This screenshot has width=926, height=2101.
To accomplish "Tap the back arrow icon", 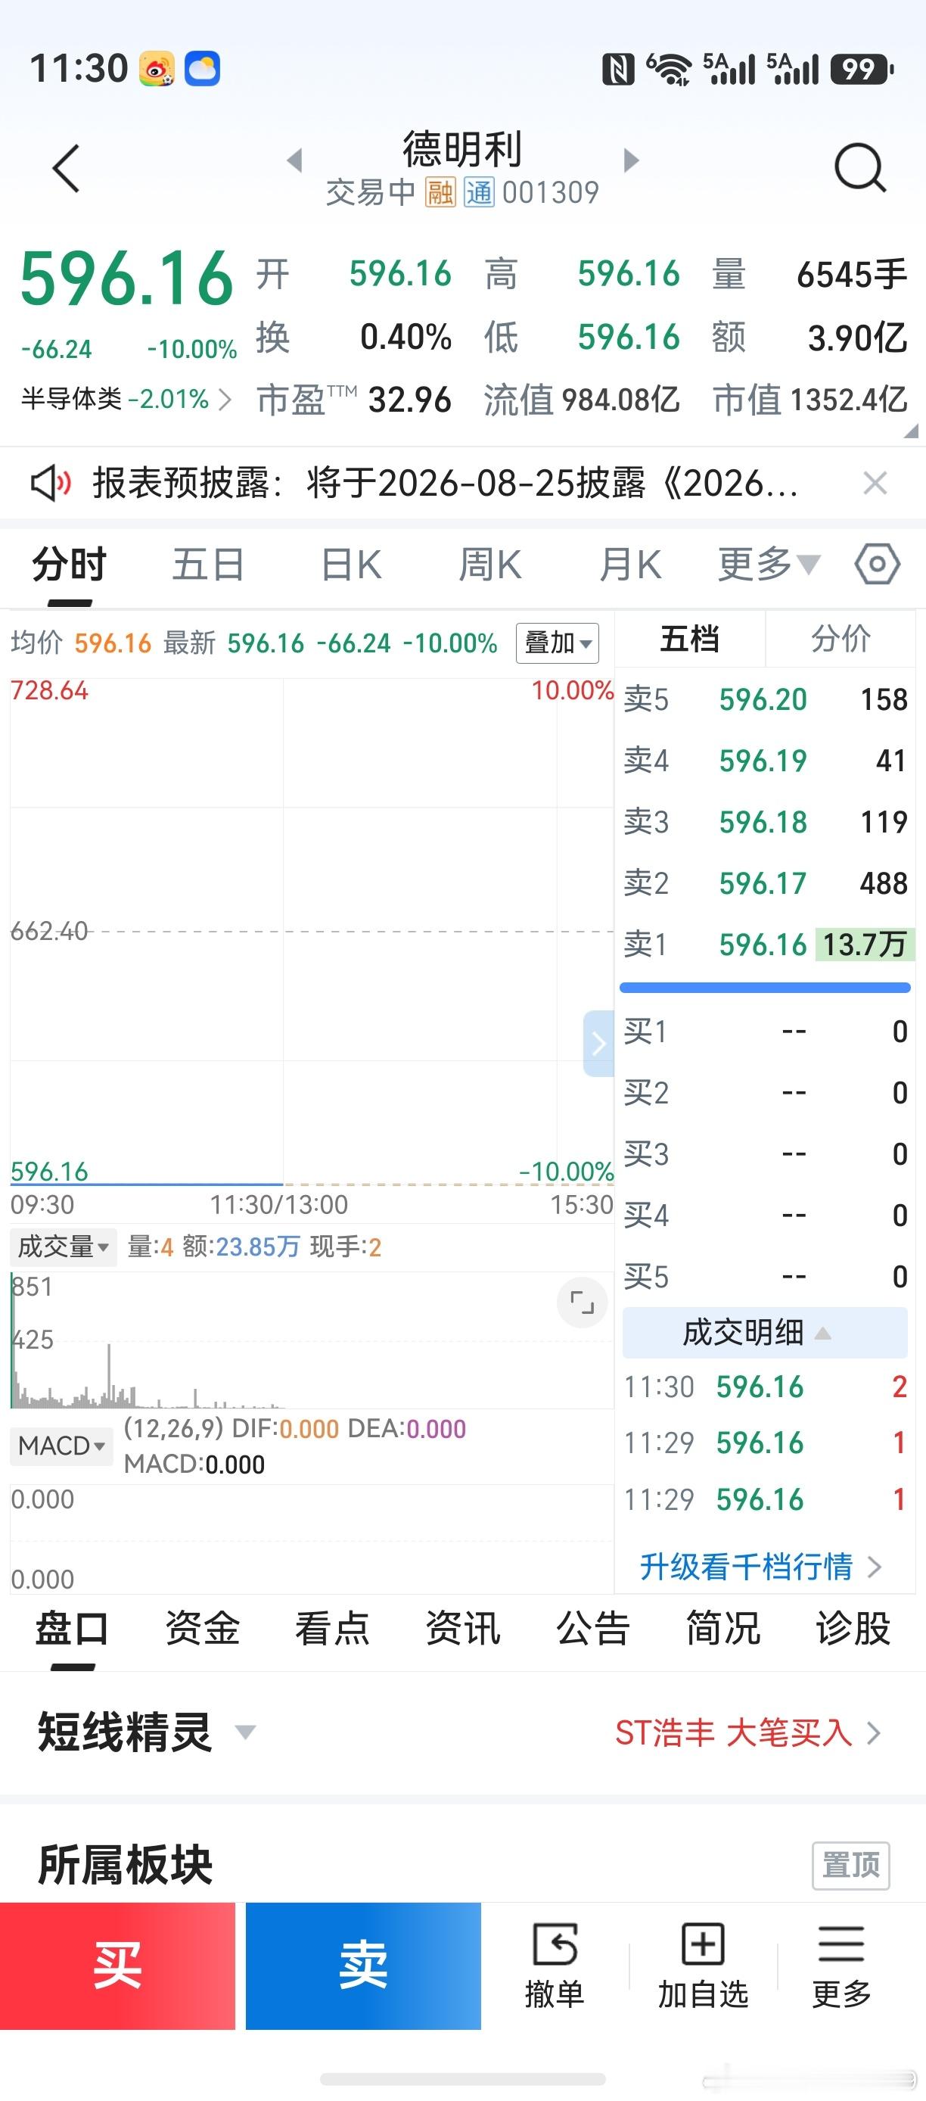I will pyautogui.click(x=66, y=169).
